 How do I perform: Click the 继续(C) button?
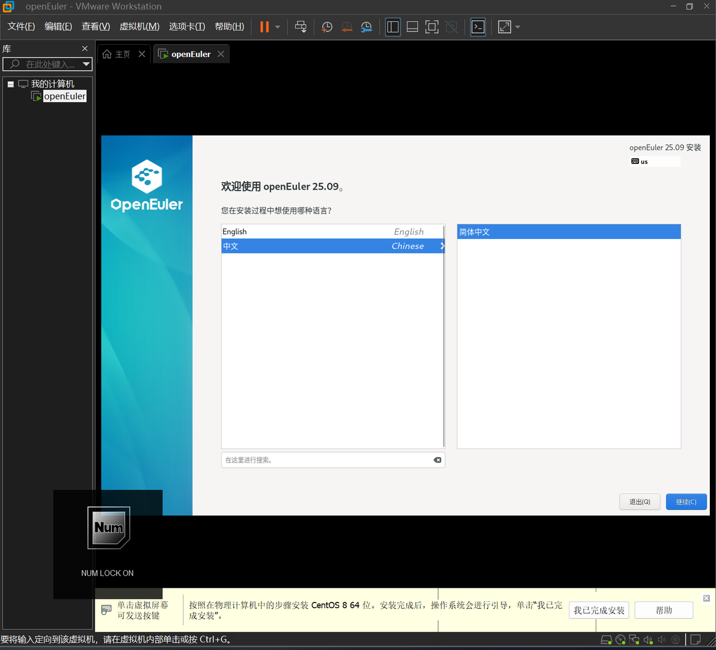(x=686, y=502)
